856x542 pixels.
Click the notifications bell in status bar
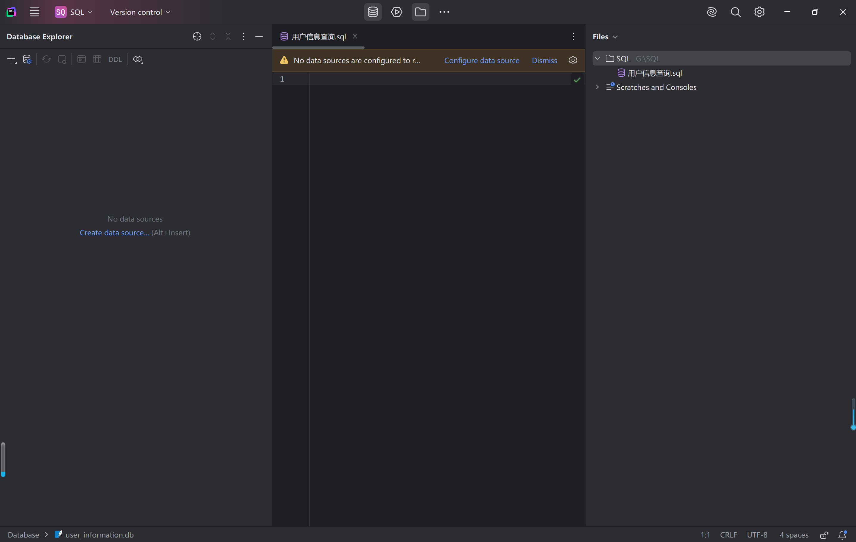tap(842, 535)
